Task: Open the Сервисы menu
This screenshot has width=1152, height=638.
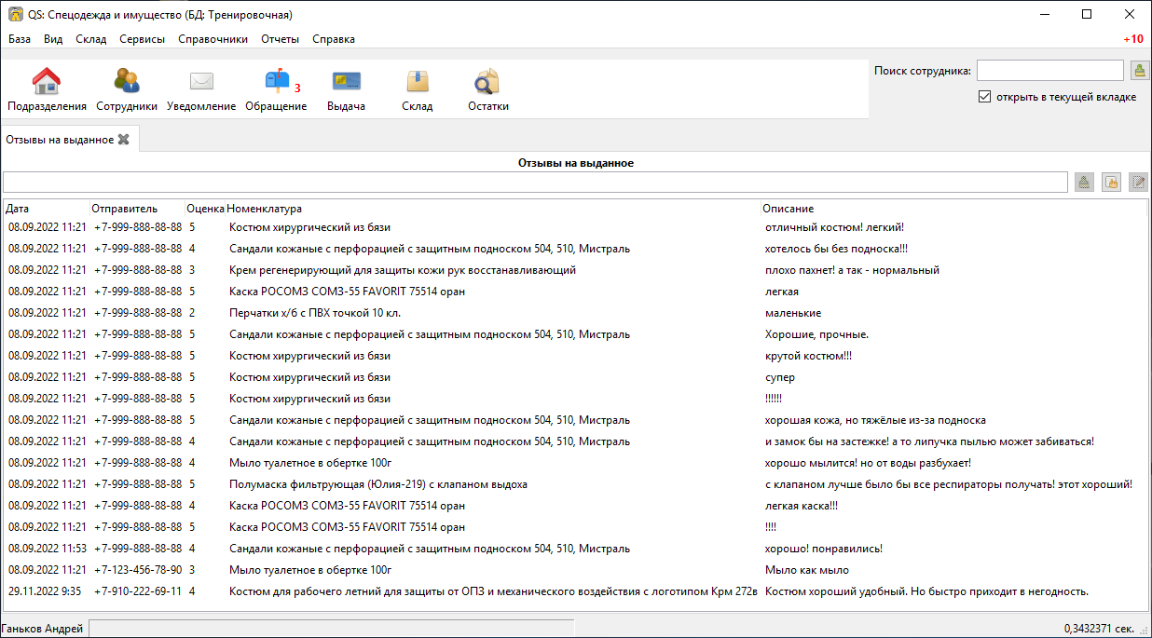Action: pyautogui.click(x=143, y=39)
